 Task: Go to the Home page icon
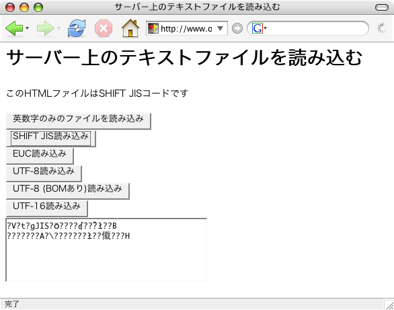point(130,28)
